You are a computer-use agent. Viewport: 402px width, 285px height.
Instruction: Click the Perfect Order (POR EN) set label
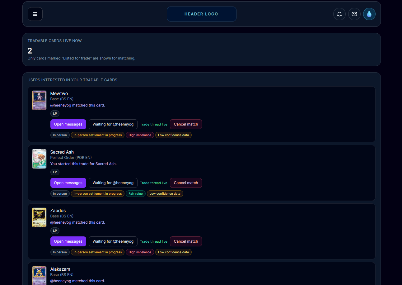pos(71,158)
